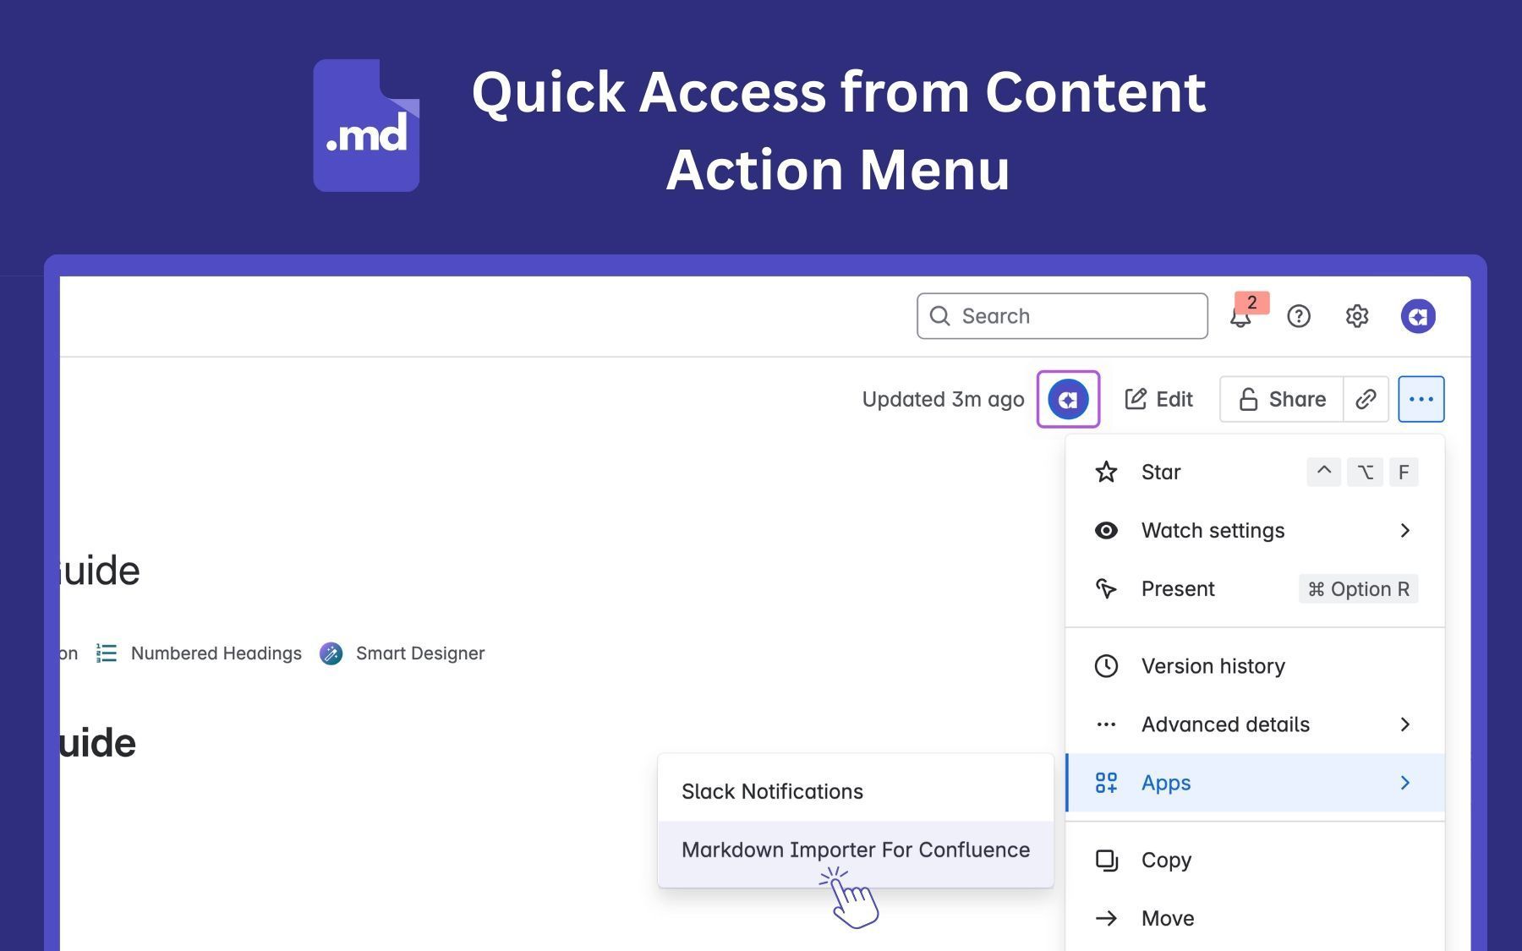This screenshot has height=951, width=1522.
Task: Copy the page link via chain icon
Action: tap(1366, 399)
